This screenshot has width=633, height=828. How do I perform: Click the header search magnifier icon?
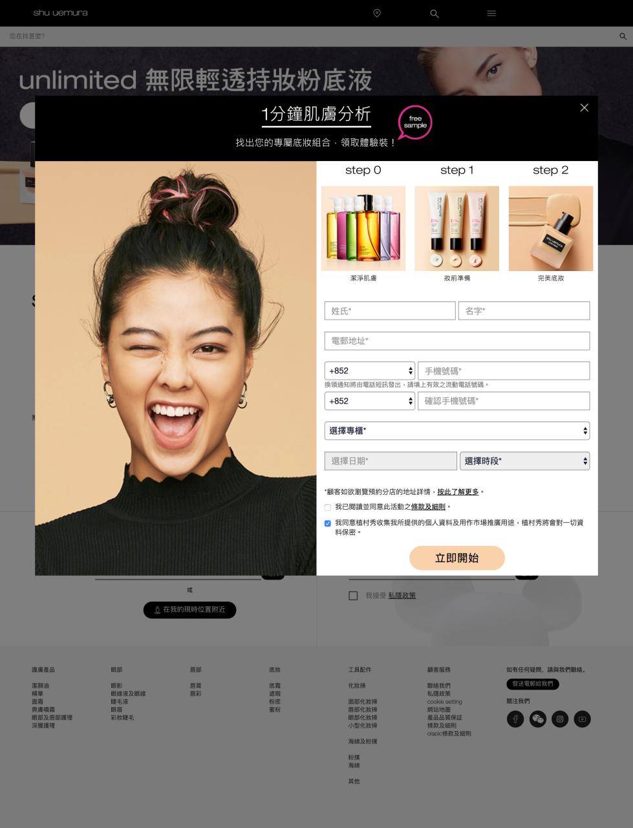point(435,13)
